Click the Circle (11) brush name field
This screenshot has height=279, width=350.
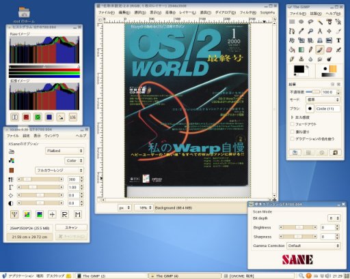click(327, 108)
